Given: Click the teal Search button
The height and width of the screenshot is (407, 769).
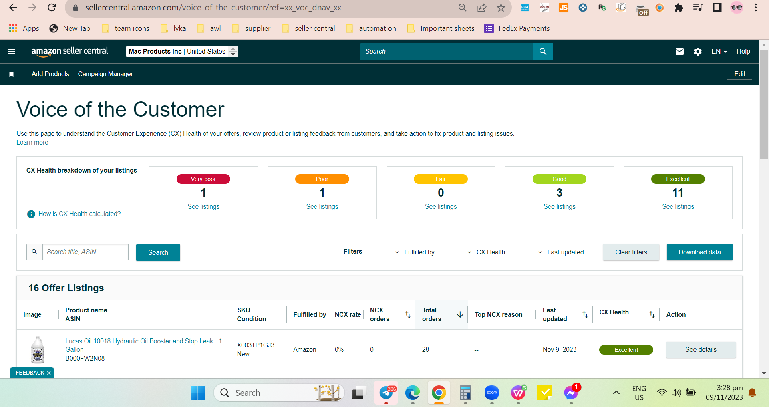Looking at the screenshot, I should pyautogui.click(x=158, y=252).
